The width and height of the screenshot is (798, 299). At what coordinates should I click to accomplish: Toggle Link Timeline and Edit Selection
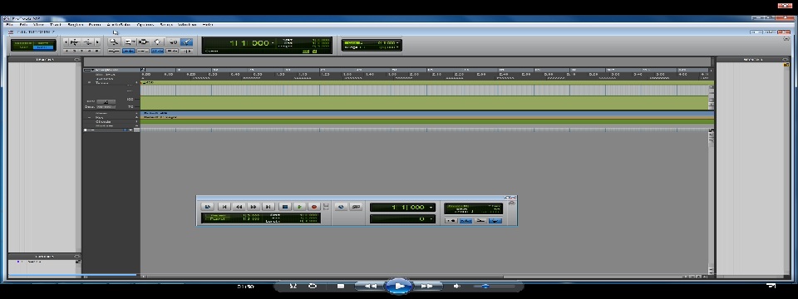pyautogui.click(x=158, y=51)
